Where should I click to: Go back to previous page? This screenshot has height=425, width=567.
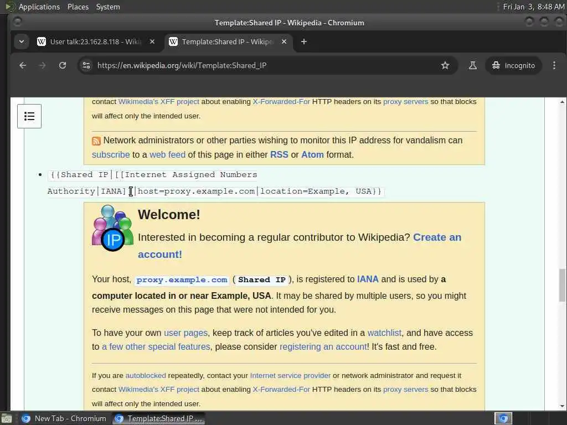pyautogui.click(x=23, y=65)
